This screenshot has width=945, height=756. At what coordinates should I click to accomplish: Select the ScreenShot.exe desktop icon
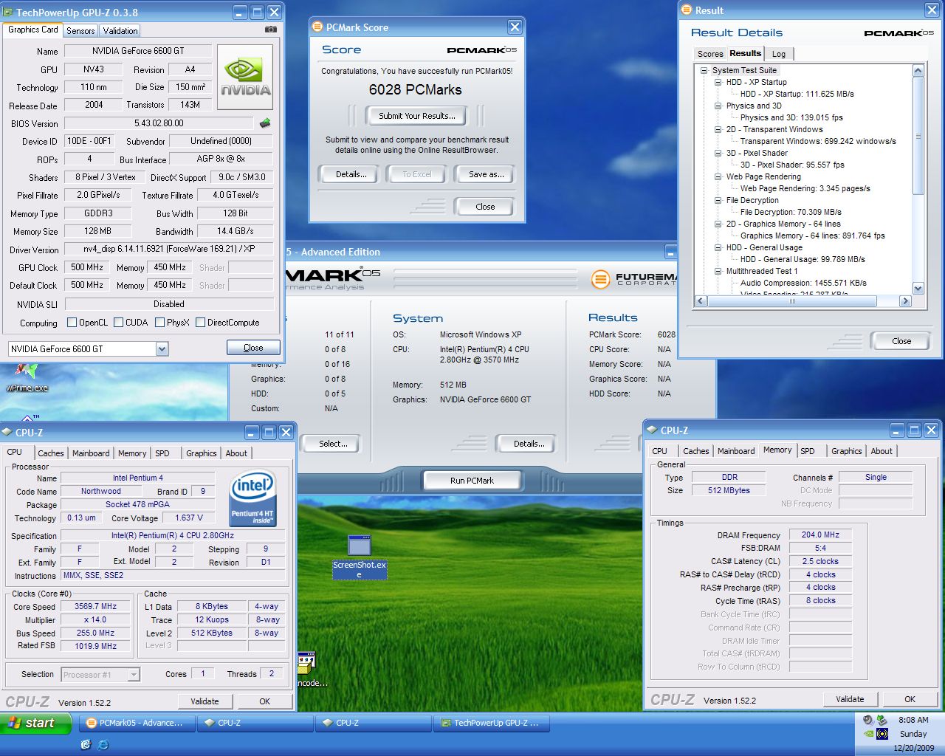359,557
